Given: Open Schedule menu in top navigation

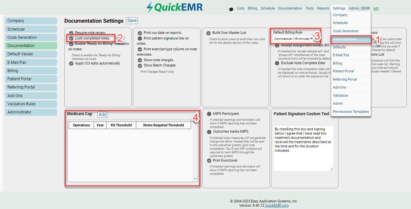Looking at the screenshot, I should (x=268, y=9).
